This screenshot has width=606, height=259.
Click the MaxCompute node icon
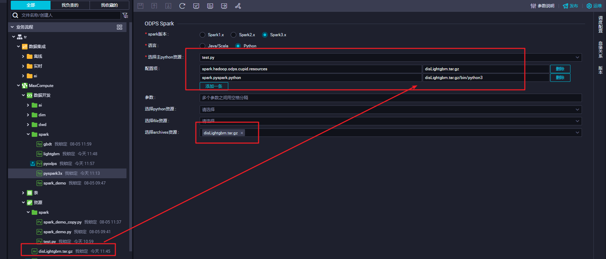[x=25, y=86]
